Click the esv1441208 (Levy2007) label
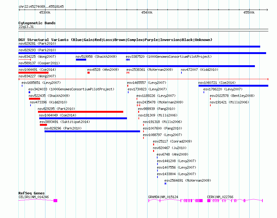Screen dimensions: 277x218 [176, 161]
